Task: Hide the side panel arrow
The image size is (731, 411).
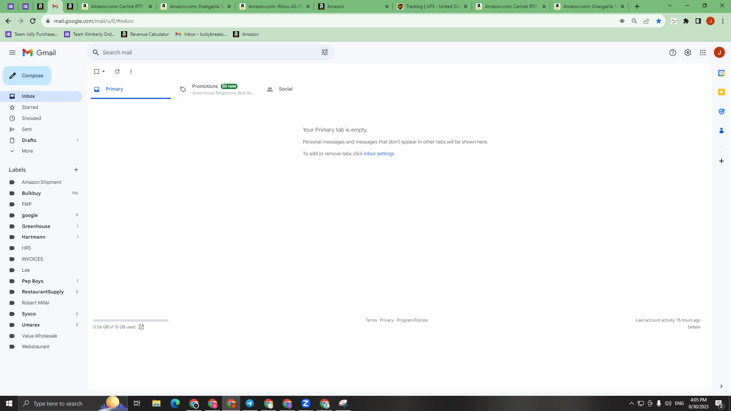Action: coord(721,386)
